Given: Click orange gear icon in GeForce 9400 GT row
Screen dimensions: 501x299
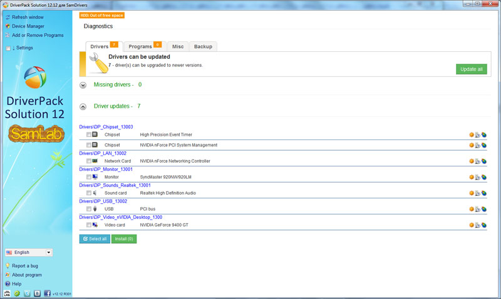Looking at the screenshot, I should 472,225.
